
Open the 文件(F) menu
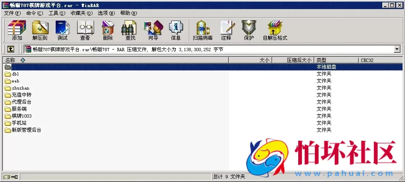12,13
